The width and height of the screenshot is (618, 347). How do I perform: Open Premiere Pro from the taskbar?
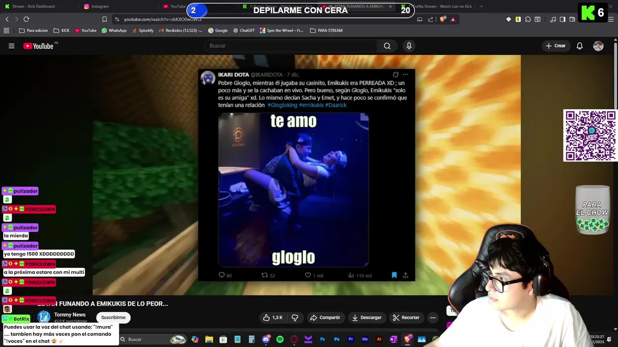click(351, 339)
